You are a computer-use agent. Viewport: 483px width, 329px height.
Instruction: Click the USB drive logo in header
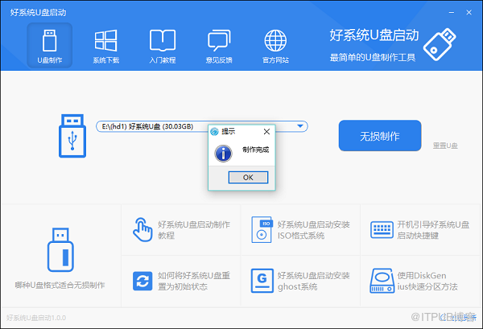point(440,44)
